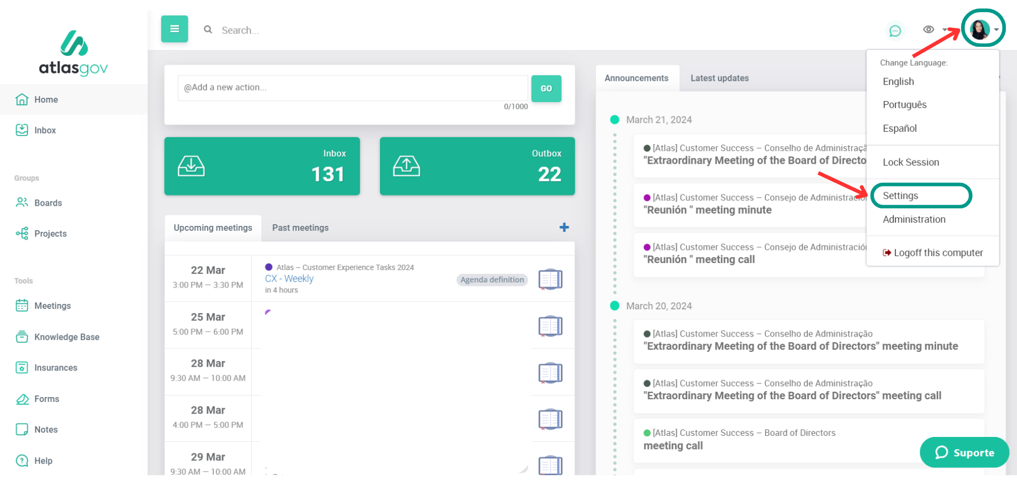Open book icon for 22 Mar meeting

550,279
